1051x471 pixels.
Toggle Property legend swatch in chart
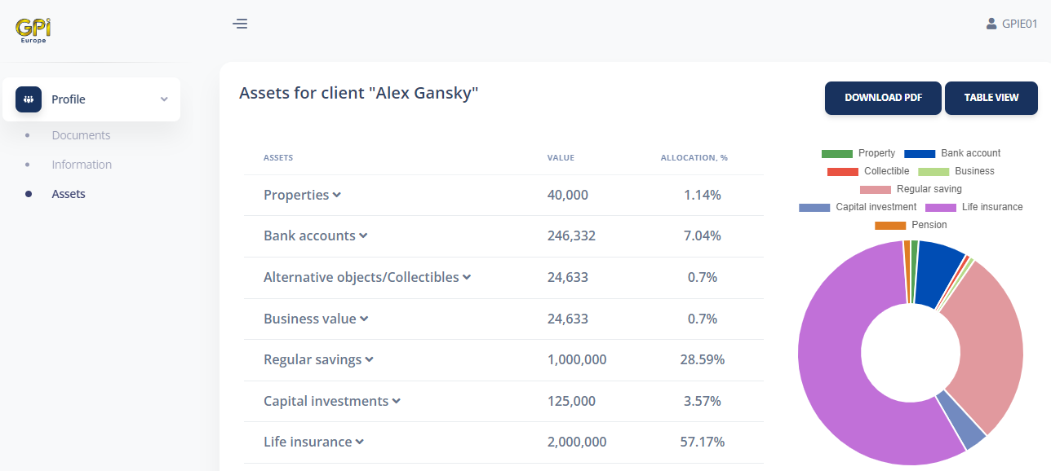click(836, 153)
